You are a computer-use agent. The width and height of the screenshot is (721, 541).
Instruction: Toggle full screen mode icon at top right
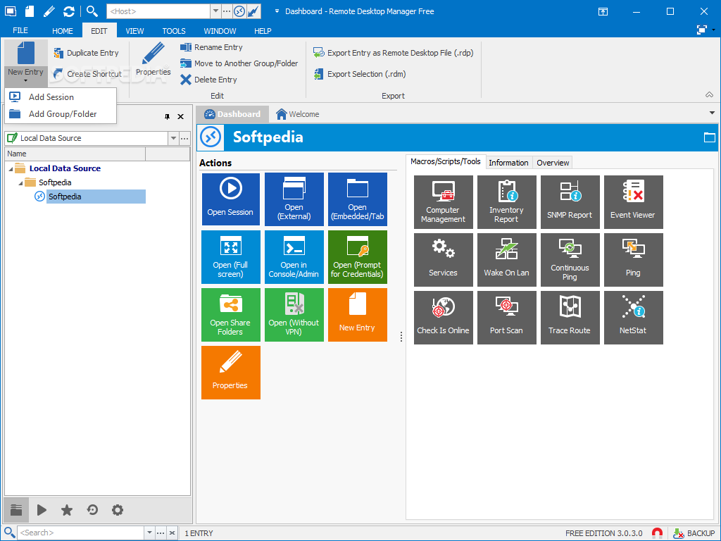point(702,30)
